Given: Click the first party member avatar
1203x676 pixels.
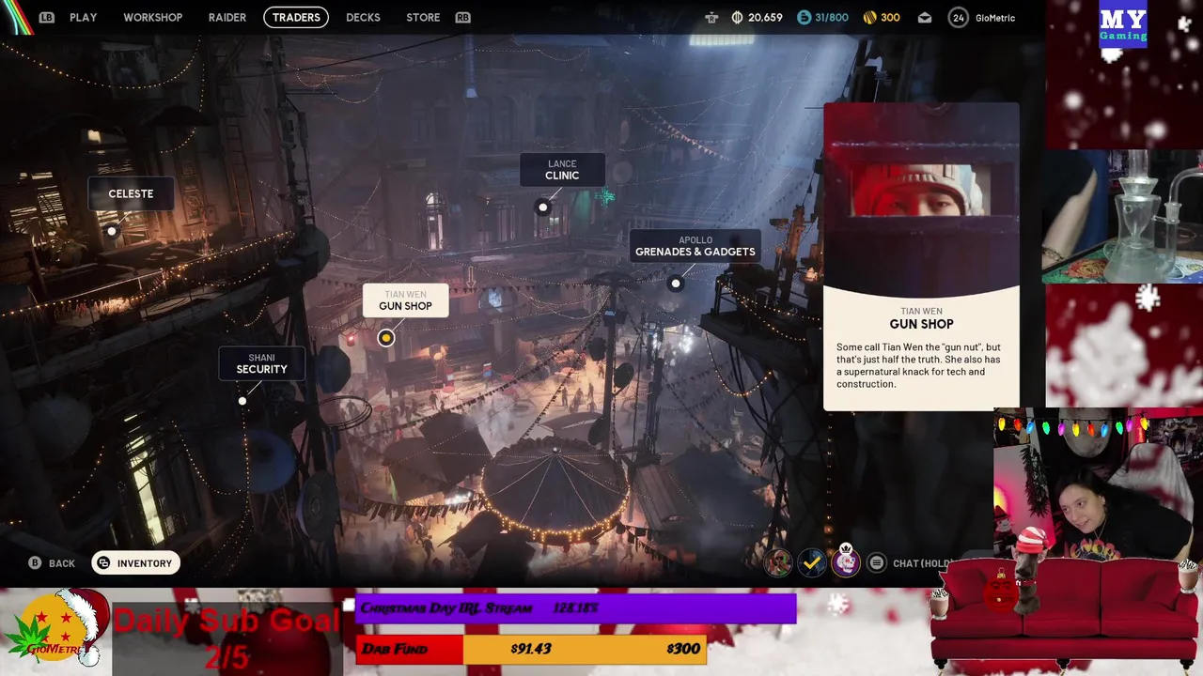Looking at the screenshot, I should (778, 562).
